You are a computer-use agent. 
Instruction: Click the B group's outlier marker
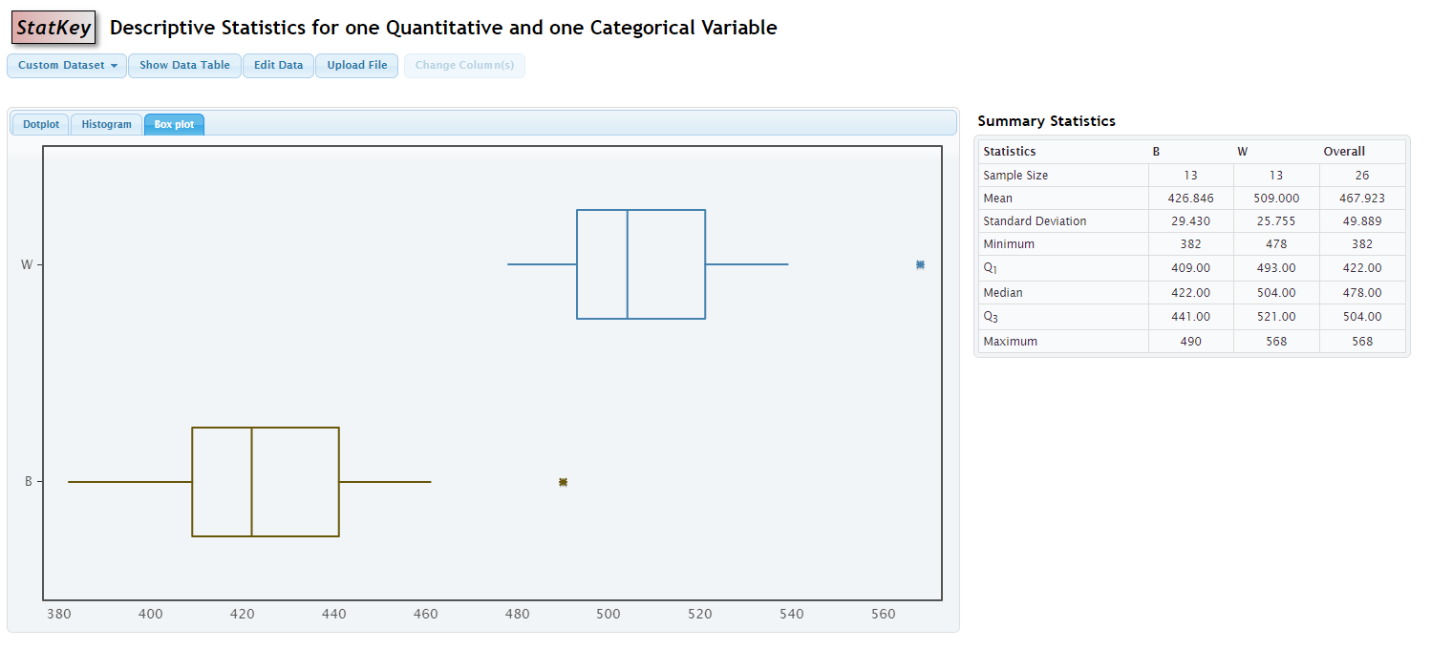[x=562, y=482]
